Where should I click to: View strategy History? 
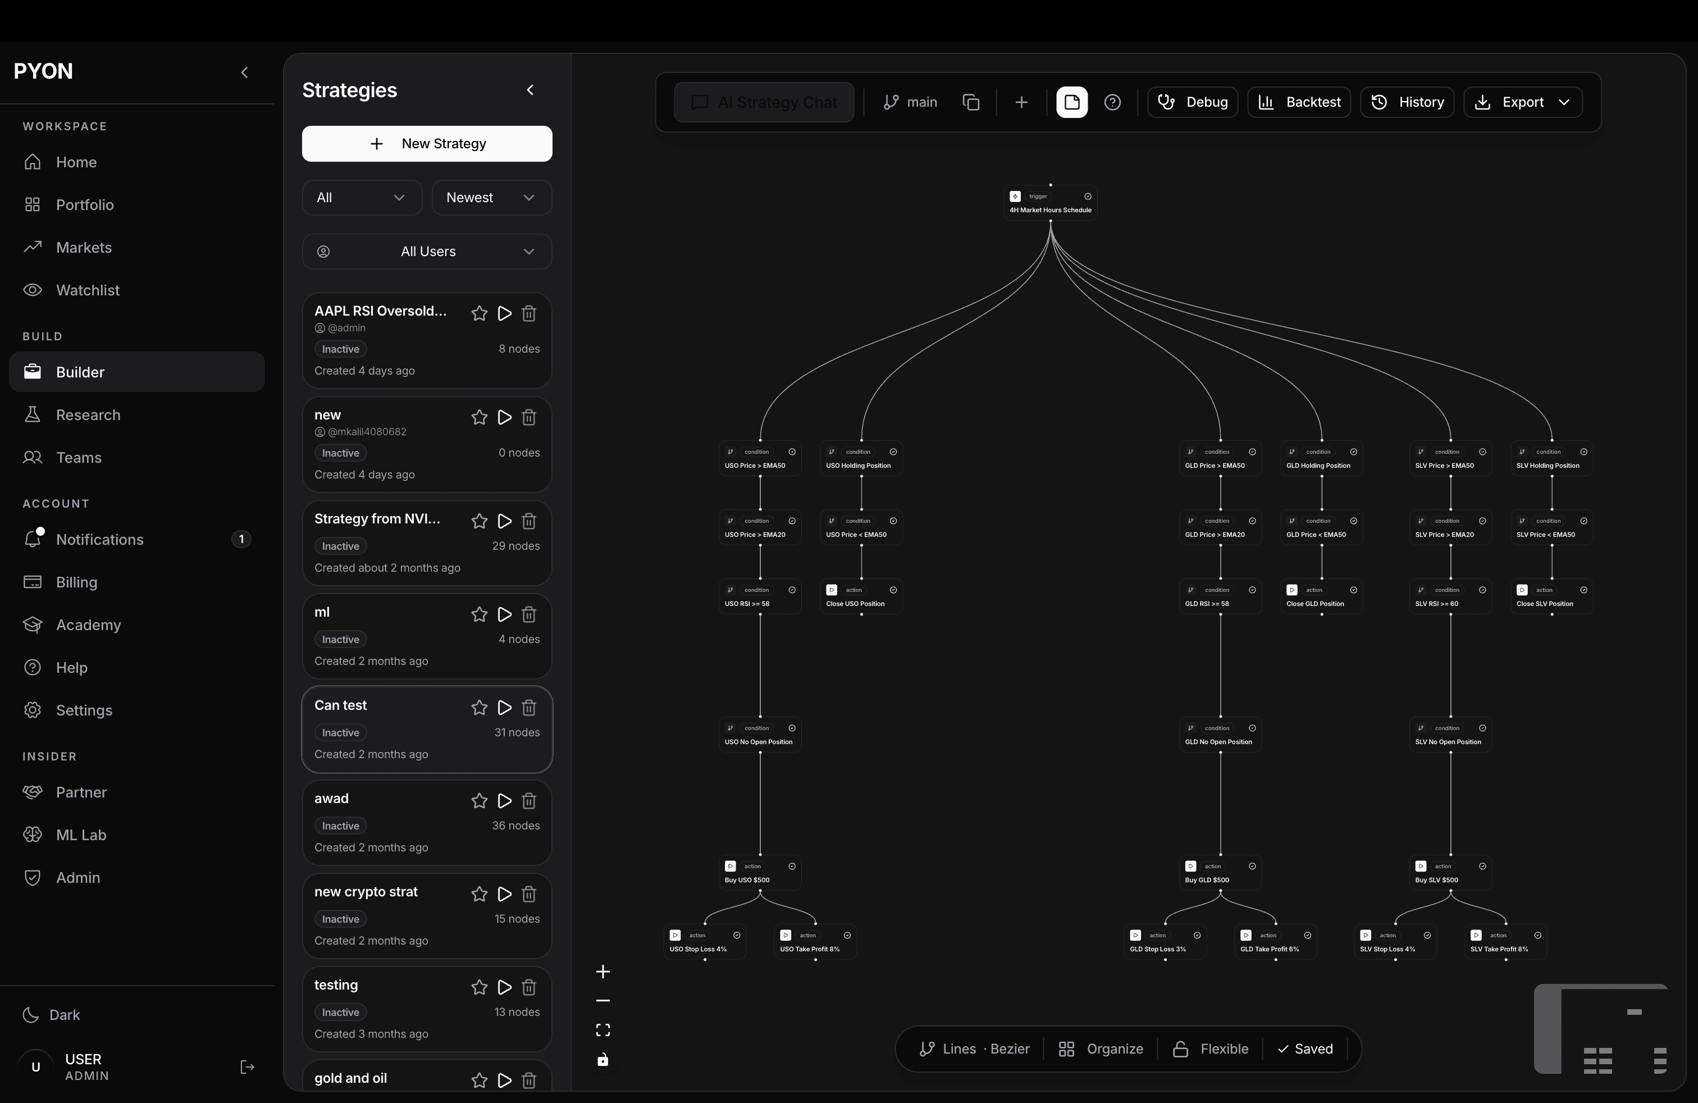pos(1407,102)
